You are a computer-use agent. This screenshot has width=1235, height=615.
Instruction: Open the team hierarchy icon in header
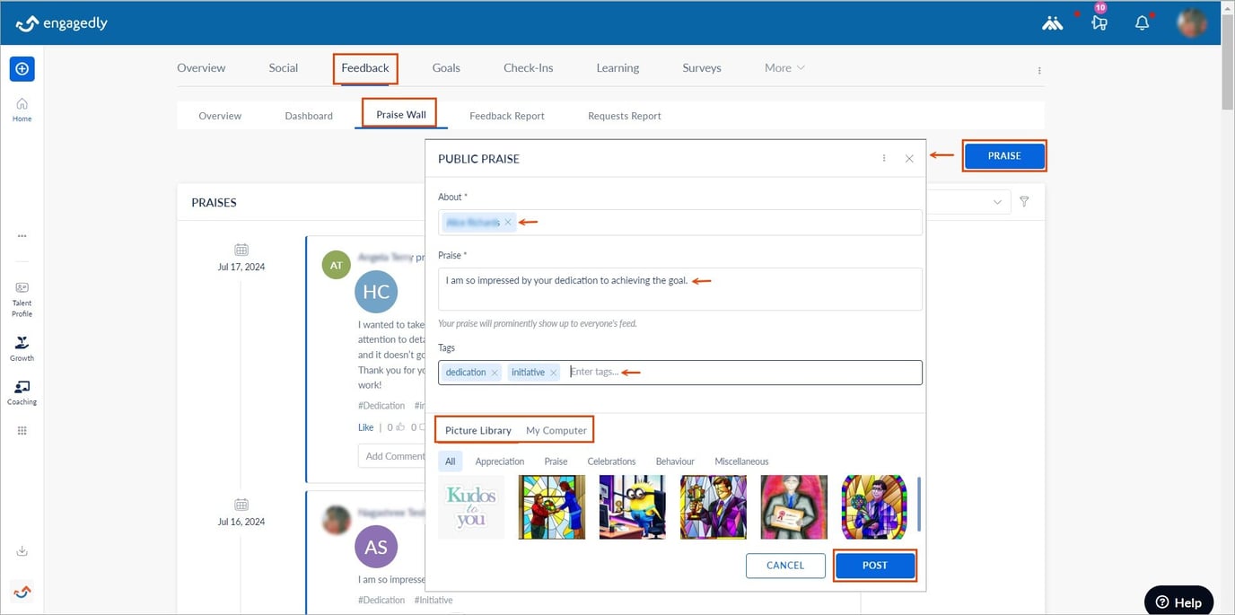pos(1053,23)
